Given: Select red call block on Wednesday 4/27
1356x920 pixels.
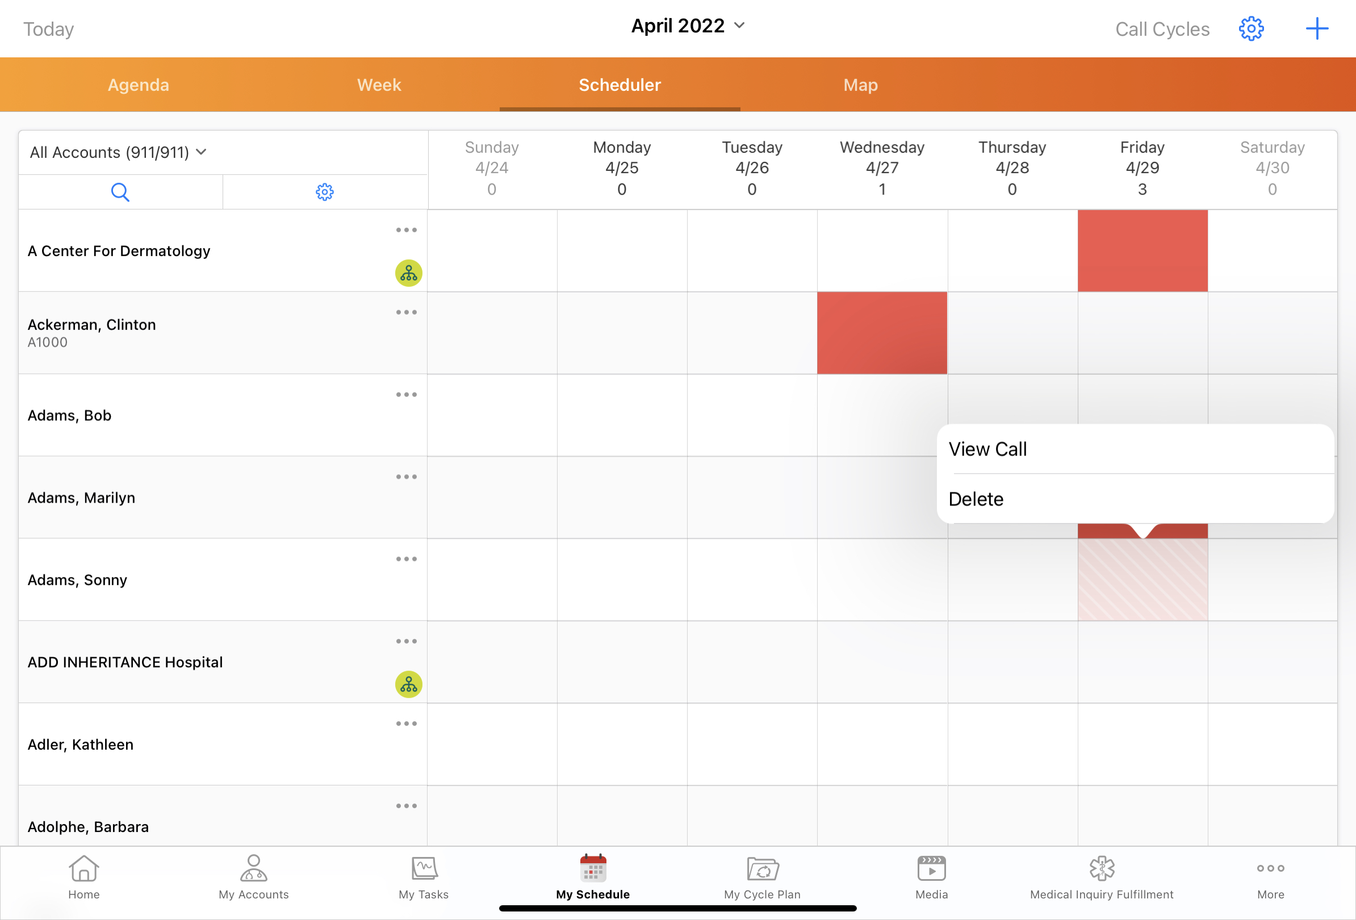Looking at the screenshot, I should click(882, 333).
